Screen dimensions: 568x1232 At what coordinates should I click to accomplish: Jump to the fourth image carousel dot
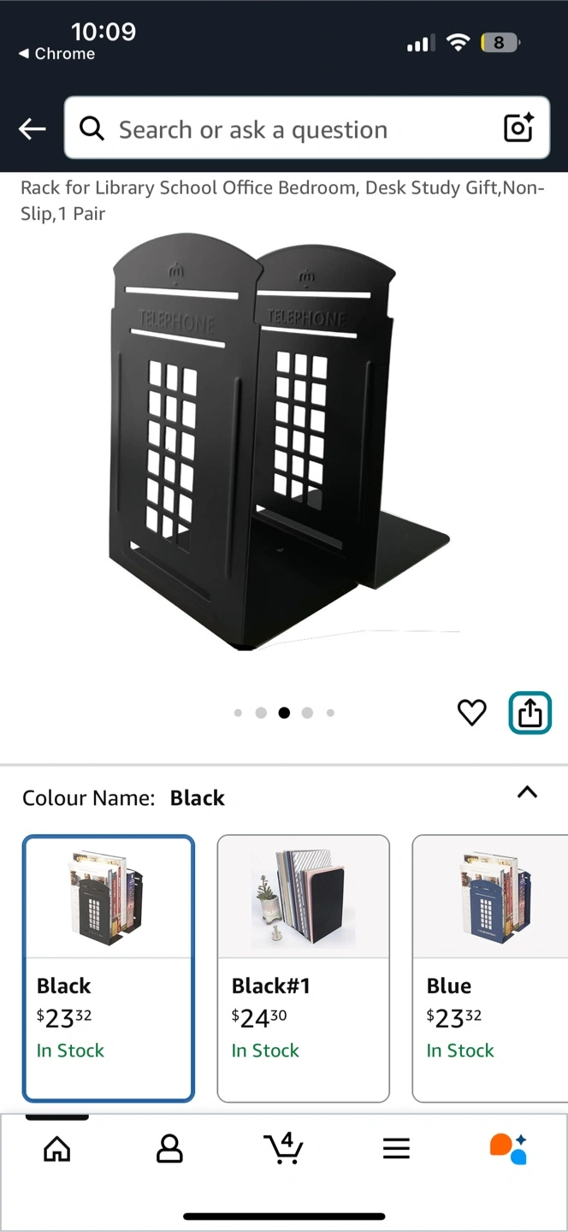click(x=307, y=713)
